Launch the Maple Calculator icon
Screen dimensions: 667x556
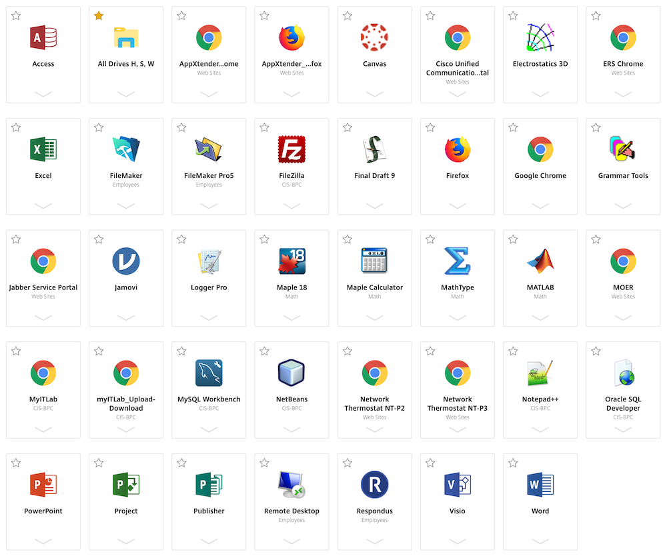[x=374, y=260]
